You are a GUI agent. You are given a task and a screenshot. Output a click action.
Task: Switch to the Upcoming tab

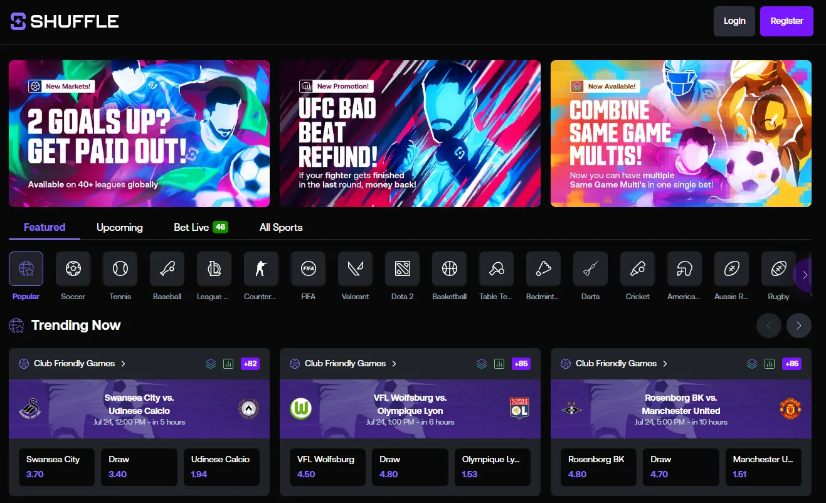click(120, 227)
